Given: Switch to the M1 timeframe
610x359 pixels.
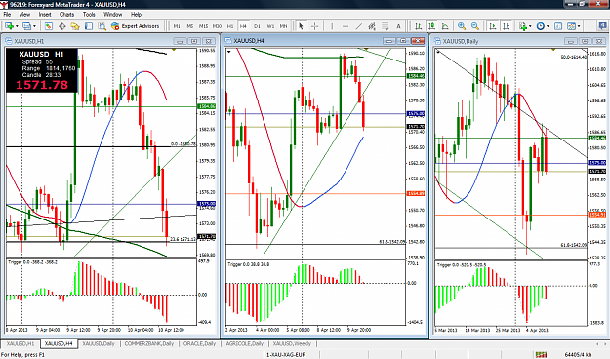Looking at the screenshot, I should 177,26.
